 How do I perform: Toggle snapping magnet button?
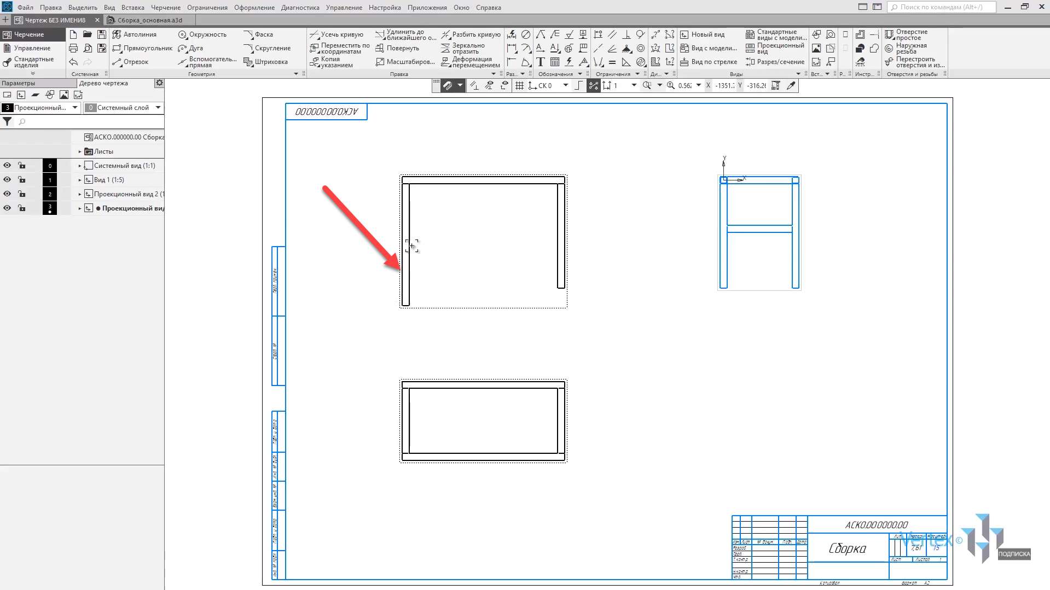[x=448, y=85]
